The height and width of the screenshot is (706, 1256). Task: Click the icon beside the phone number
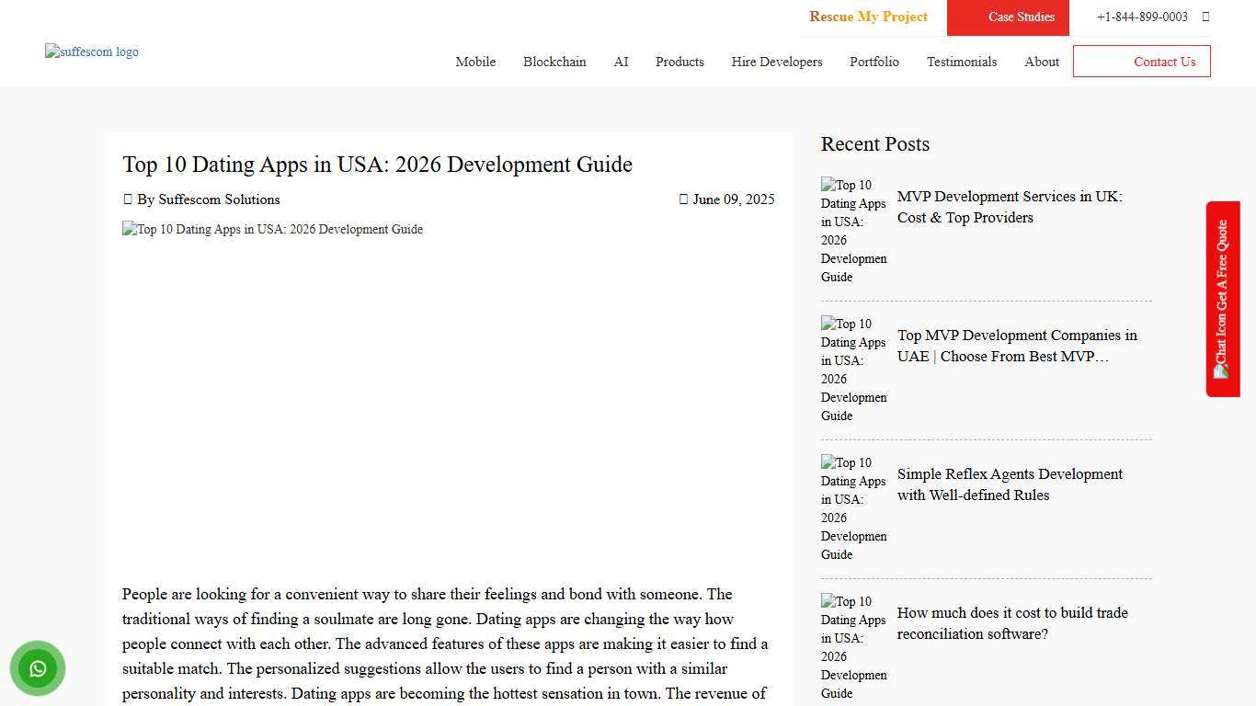(1205, 17)
